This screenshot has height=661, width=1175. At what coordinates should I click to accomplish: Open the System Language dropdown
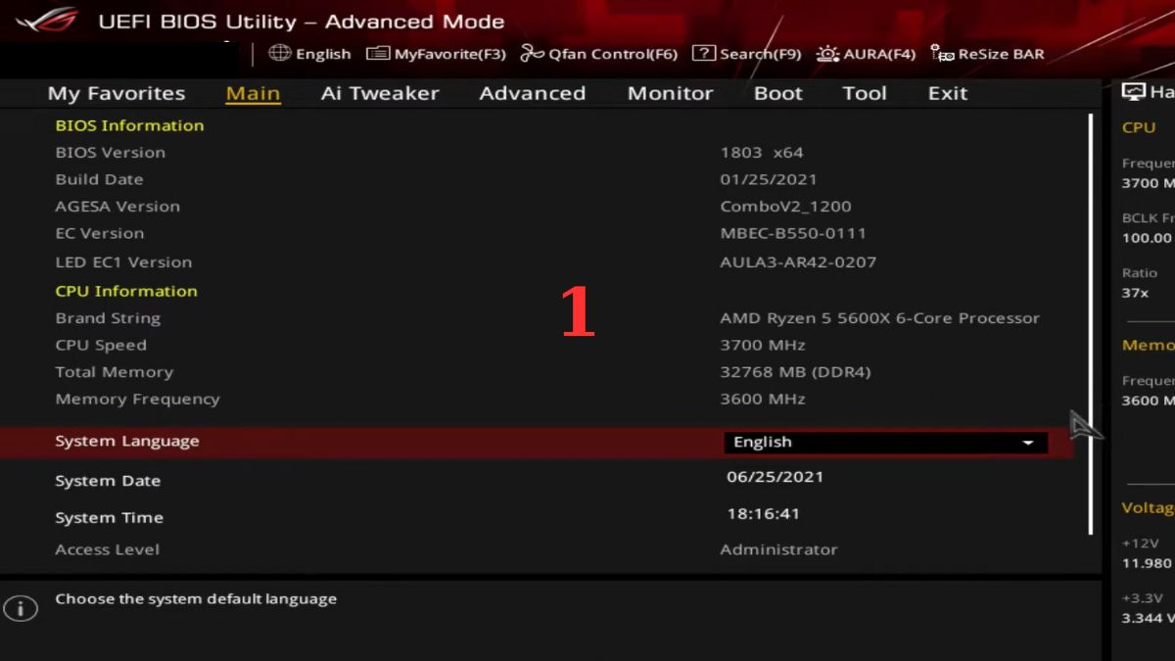point(886,443)
